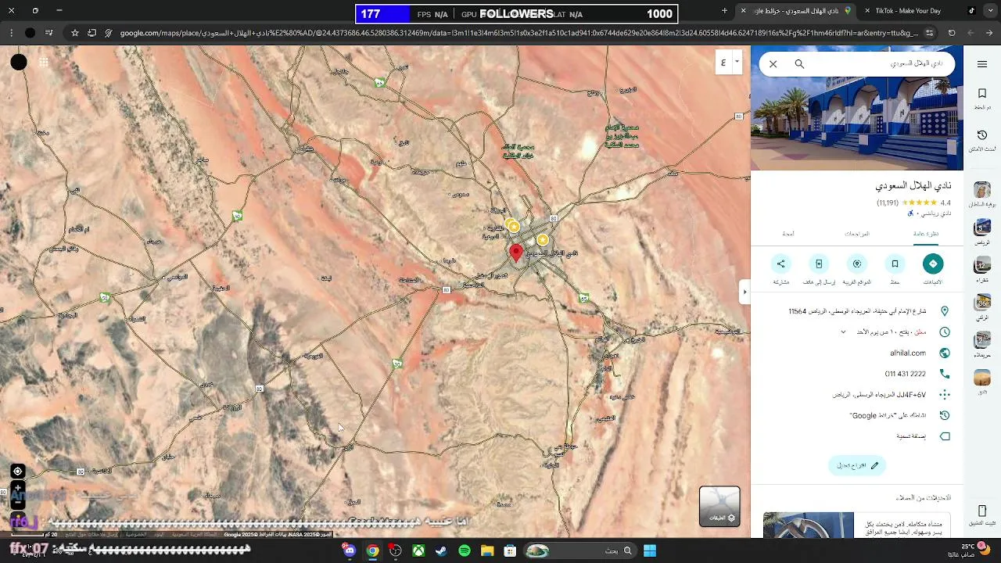Click the customer review photo thumbnail
The width and height of the screenshot is (1001, 563).
[809, 525]
